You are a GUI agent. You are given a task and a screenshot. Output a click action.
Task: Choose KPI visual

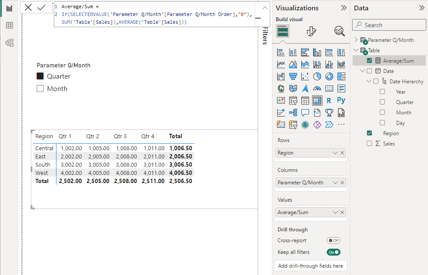281,100
